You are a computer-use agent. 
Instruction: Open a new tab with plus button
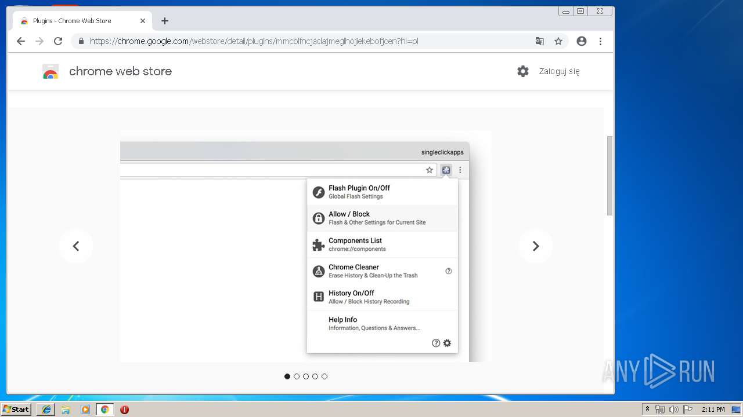coord(165,21)
